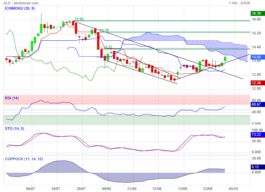Click the 15.20 price axis label
The image size is (265, 192).
[x=256, y=33]
